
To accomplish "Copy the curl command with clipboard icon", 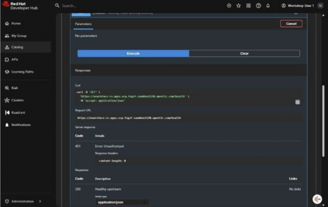I will click(x=297, y=102).
